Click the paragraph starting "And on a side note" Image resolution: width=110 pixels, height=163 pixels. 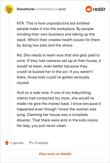click(x=59, y=109)
